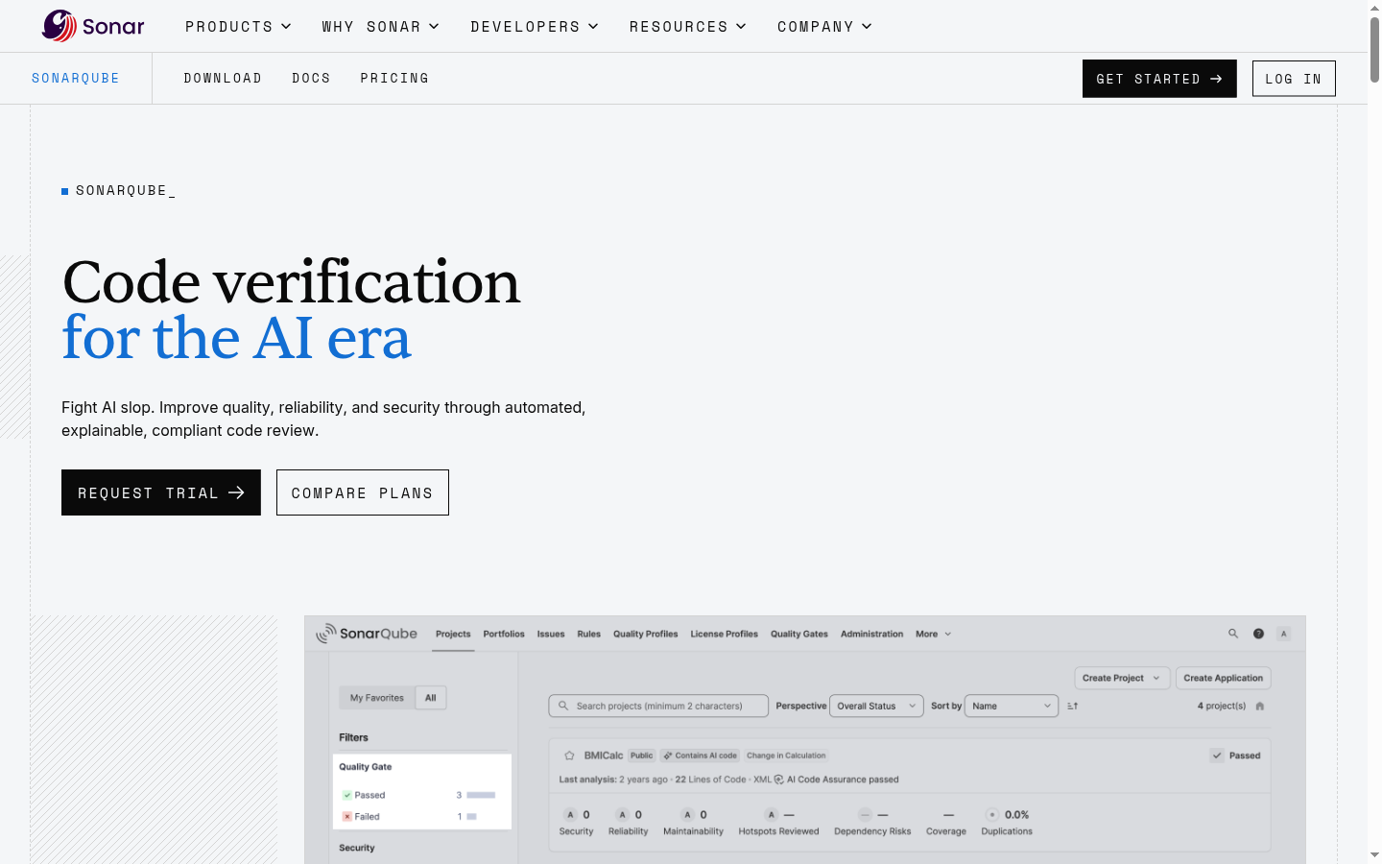Click the Sonar logo in the header
The width and height of the screenshot is (1382, 864).
[93, 26]
